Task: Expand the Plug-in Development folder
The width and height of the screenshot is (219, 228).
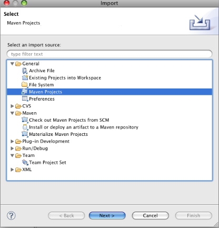Action: pos(12,141)
